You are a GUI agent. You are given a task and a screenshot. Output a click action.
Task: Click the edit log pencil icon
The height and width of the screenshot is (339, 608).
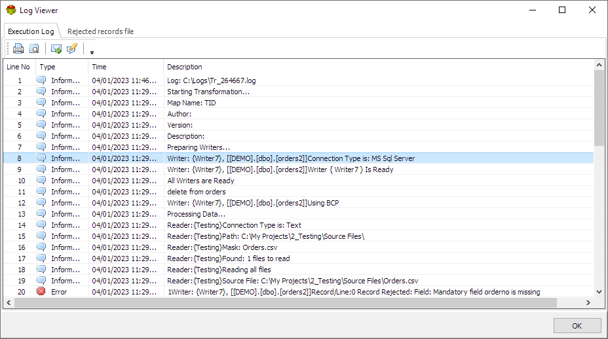[x=72, y=48]
